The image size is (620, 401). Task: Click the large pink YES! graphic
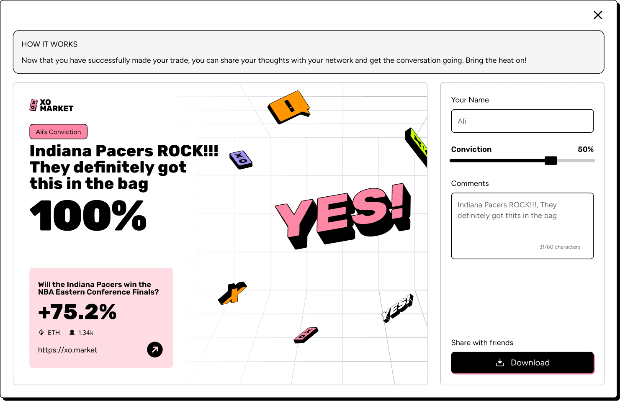point(343,216)
